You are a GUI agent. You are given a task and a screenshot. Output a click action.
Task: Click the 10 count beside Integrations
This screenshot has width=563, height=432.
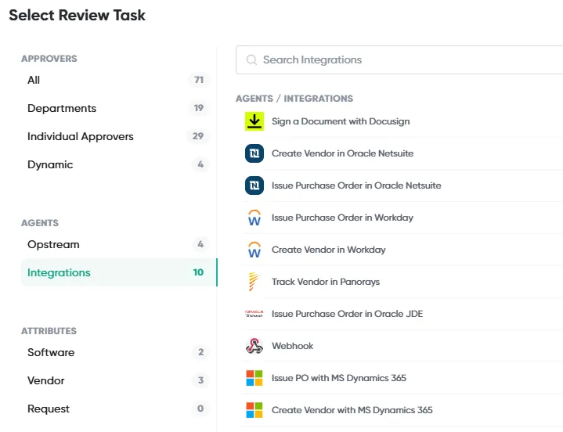click(199, 272)
